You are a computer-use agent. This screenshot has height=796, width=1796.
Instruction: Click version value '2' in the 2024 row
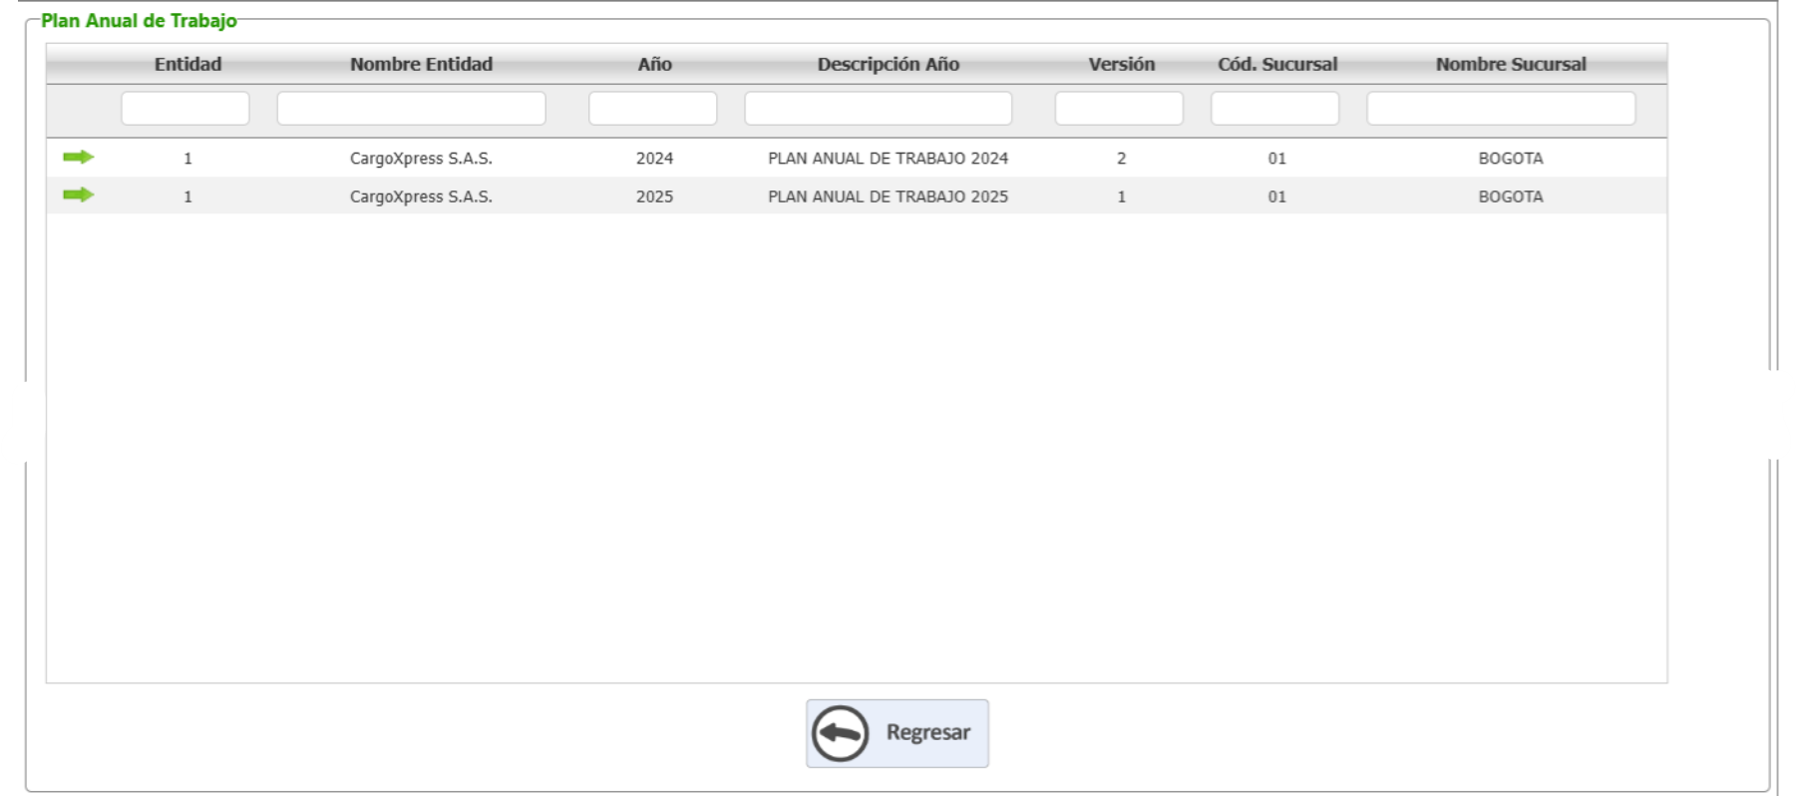(1122, 159)
